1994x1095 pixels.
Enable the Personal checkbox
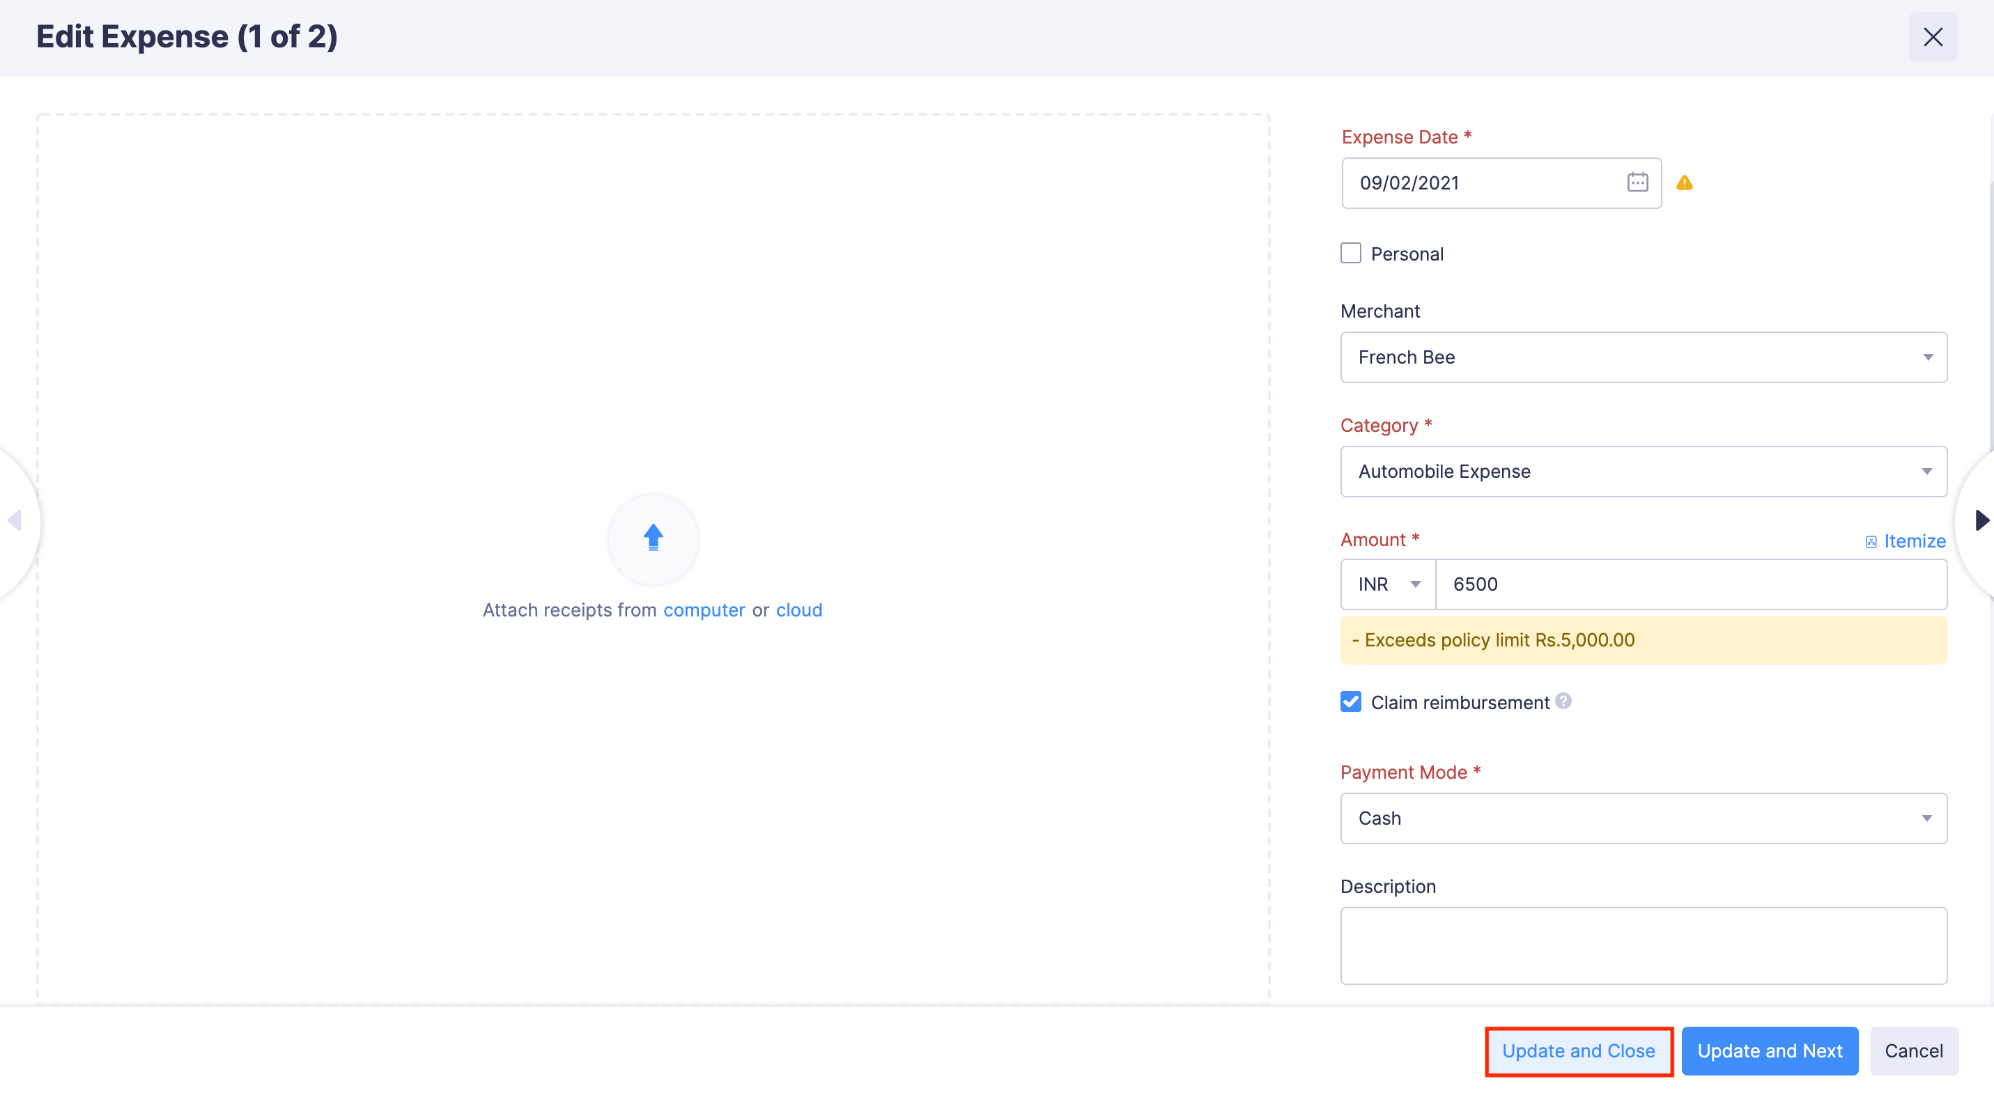coord(1351,252)
